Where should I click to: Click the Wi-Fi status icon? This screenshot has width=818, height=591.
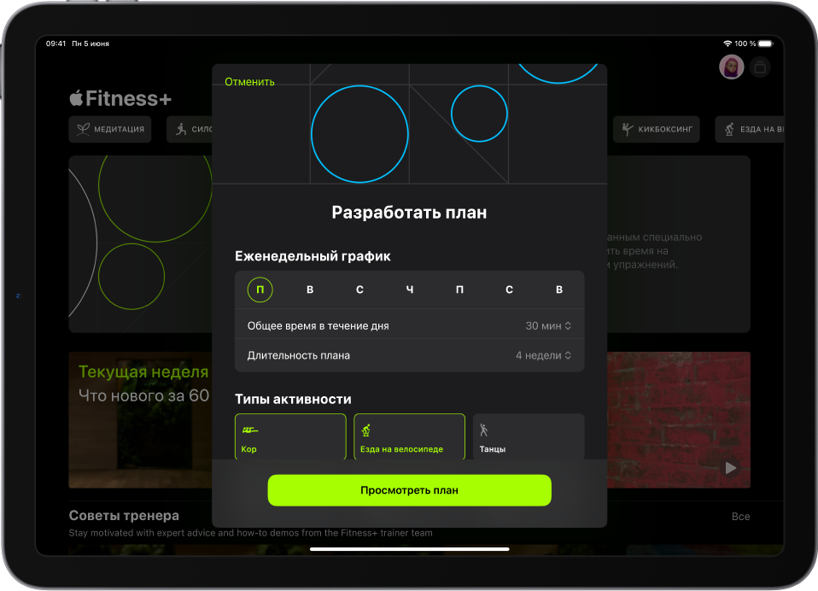[727, 44]
